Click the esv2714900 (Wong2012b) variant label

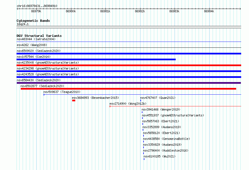[x=128, y=104]
